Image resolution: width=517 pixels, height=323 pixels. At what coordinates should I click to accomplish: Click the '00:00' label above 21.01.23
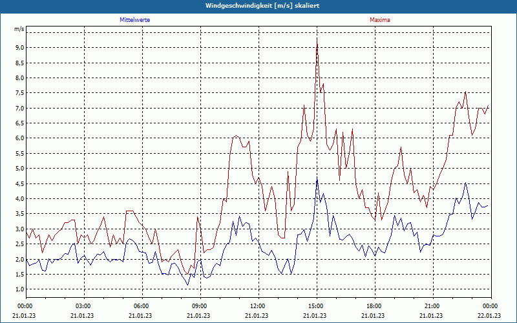coord(24,306)
